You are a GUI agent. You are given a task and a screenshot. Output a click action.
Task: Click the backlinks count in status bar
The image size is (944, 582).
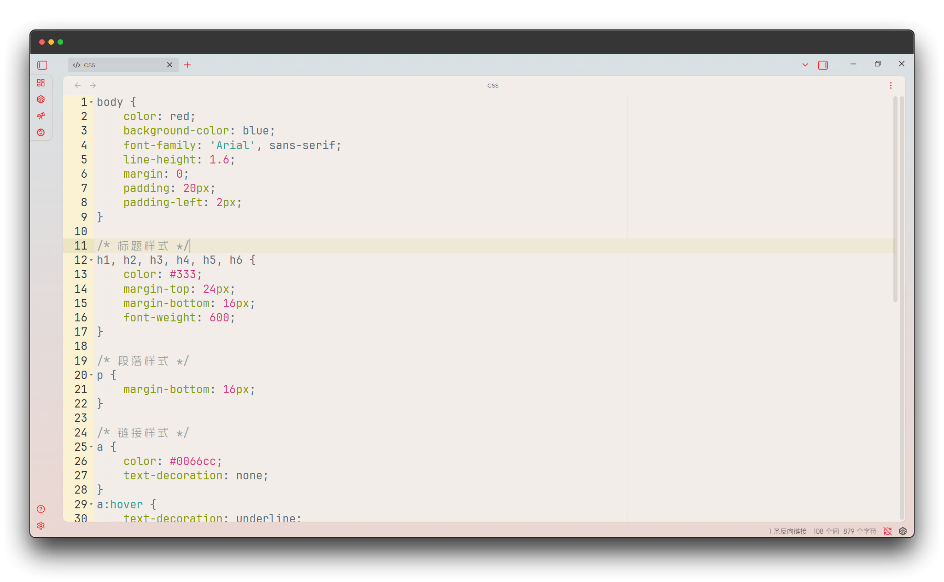(x=787, y=531)
